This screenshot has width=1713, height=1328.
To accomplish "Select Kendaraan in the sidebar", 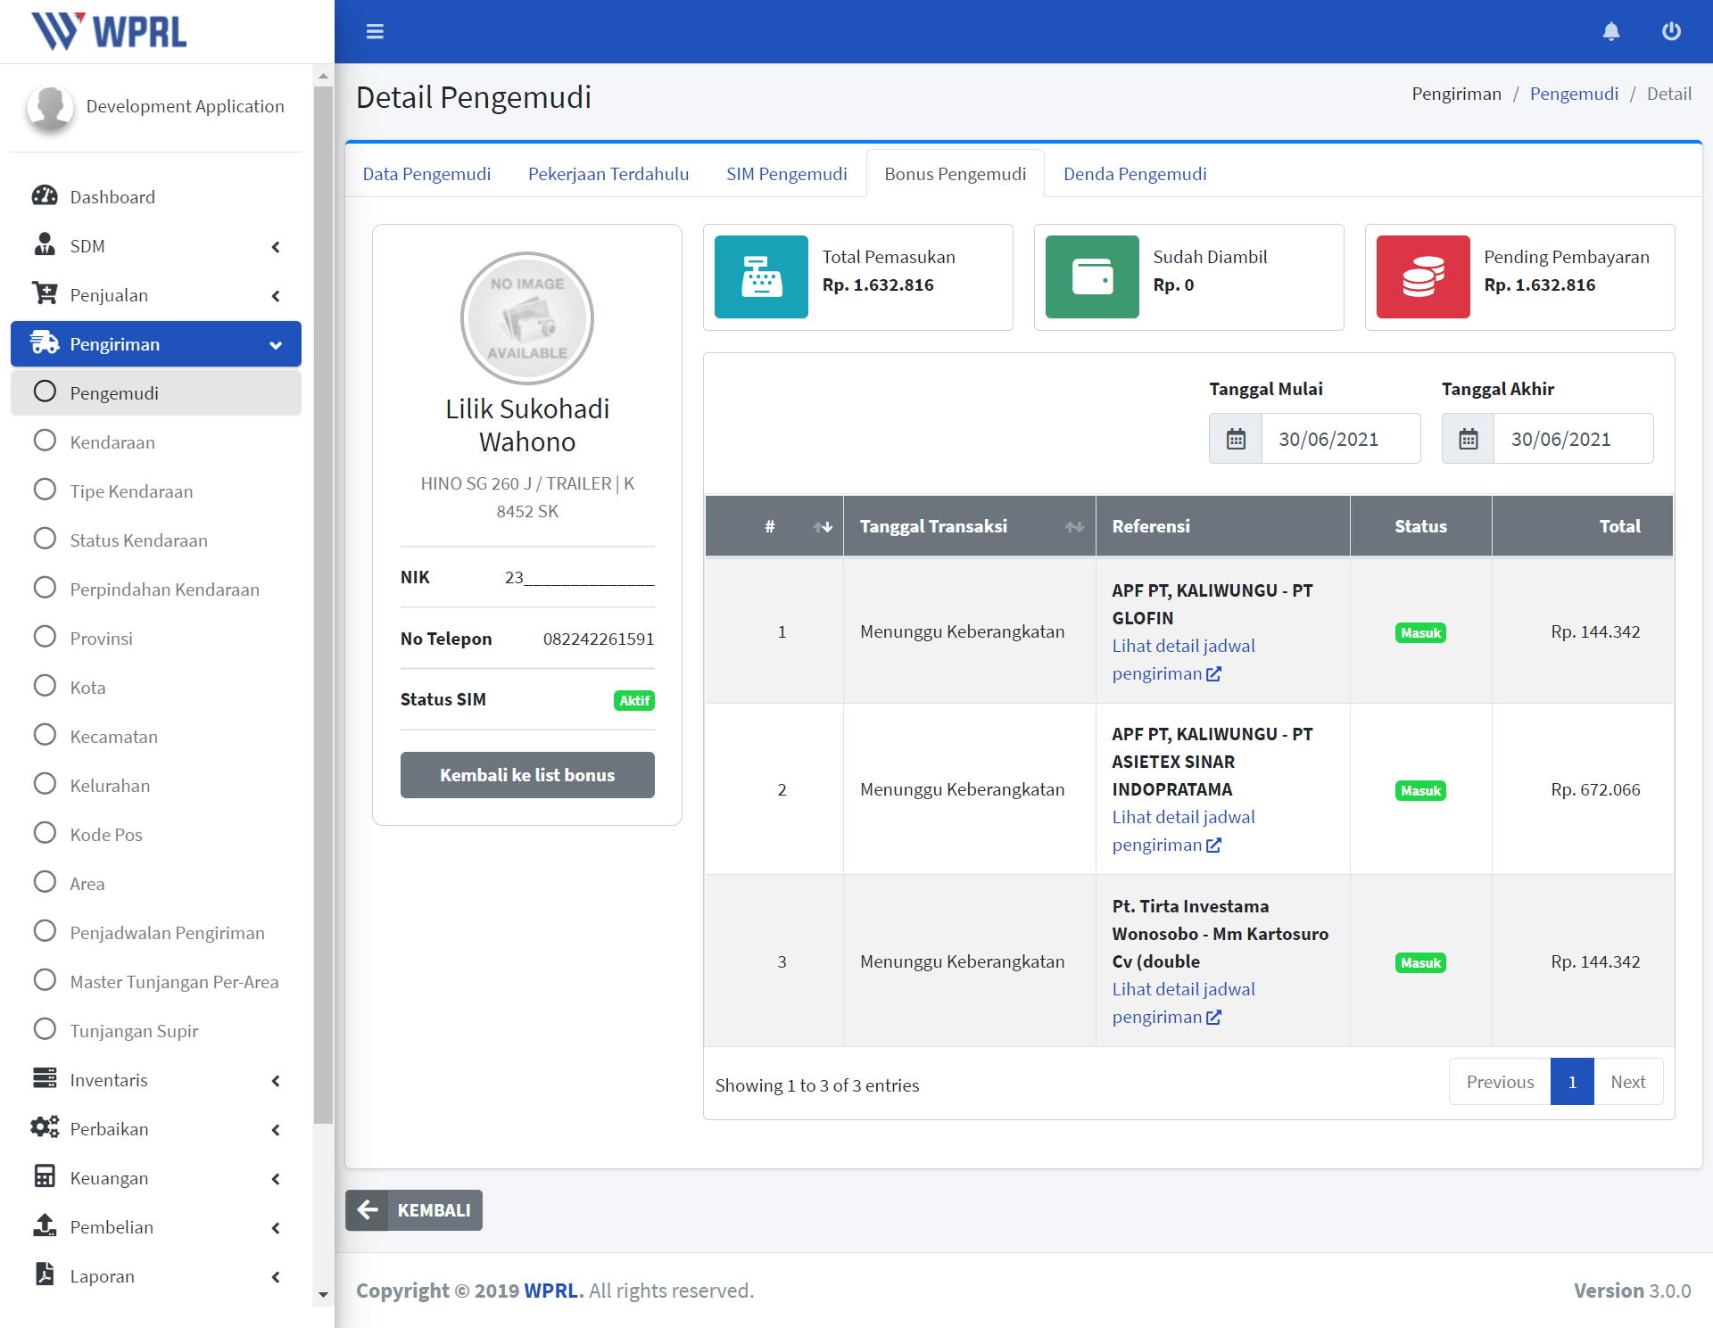I will [156, 442].
